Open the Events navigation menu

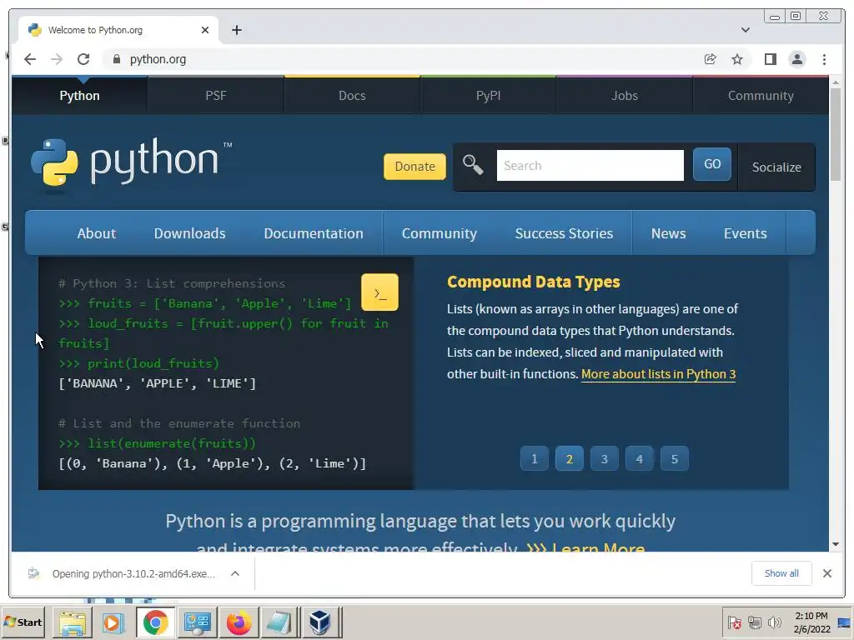coord(745,233)
